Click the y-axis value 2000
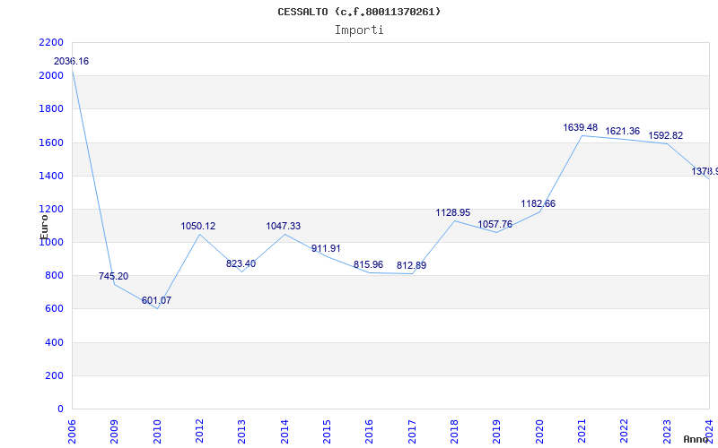 51,76
